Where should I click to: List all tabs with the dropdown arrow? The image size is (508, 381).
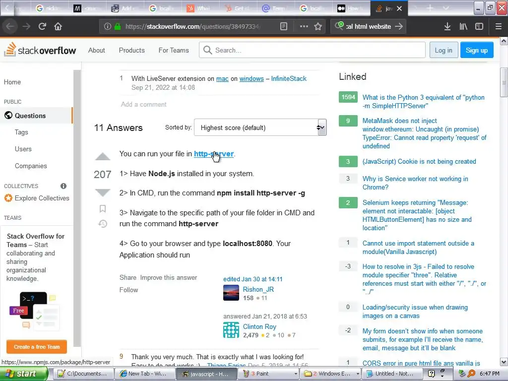pyautogui.click(x=446, y=8)
